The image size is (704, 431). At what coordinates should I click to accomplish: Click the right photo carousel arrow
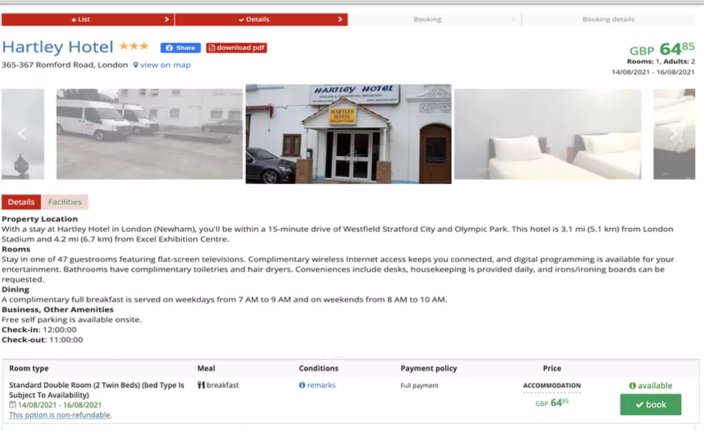click(x=674, y=134)
